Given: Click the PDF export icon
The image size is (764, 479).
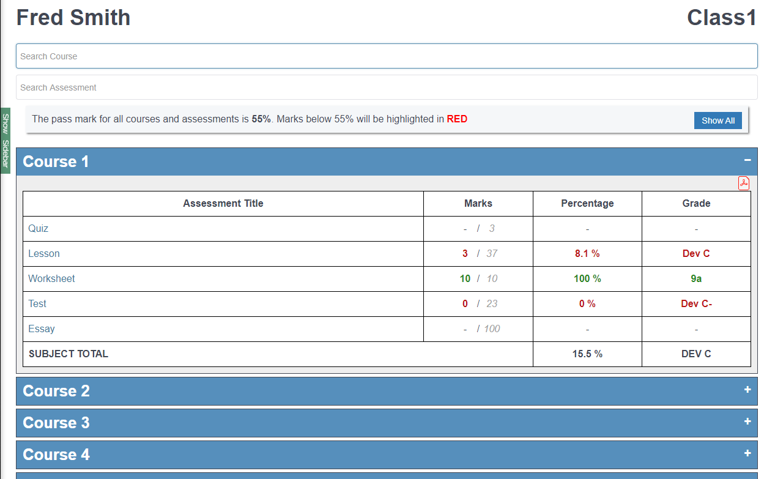Looking at the screenshot, I should click(x=744, y=183).
